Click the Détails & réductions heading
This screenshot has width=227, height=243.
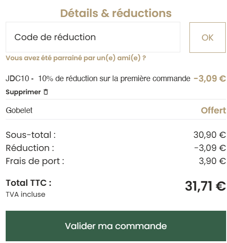click(x=116, y=13)
